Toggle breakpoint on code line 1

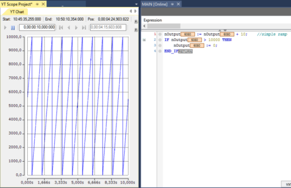point(160,34)
